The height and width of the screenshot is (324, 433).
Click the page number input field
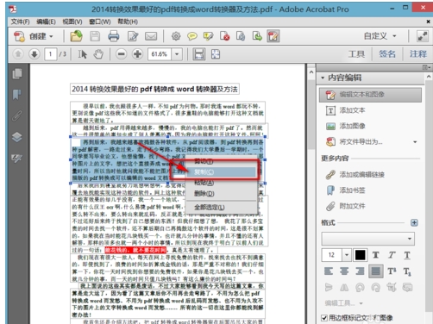point(51,54)
